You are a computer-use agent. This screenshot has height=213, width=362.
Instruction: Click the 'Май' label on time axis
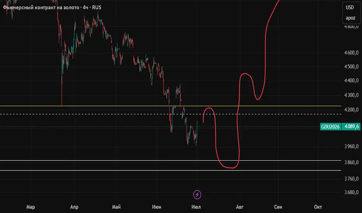(117, 207)
